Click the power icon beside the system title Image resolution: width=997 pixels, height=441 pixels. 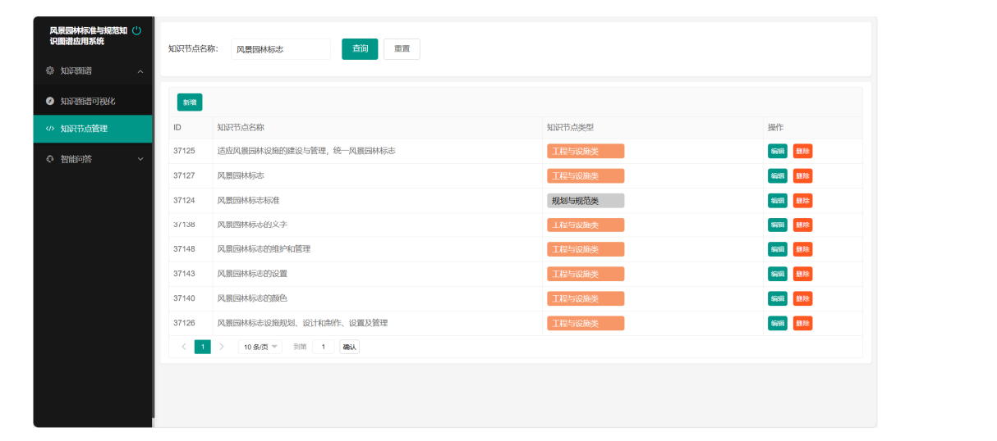(x=136, y=31)
